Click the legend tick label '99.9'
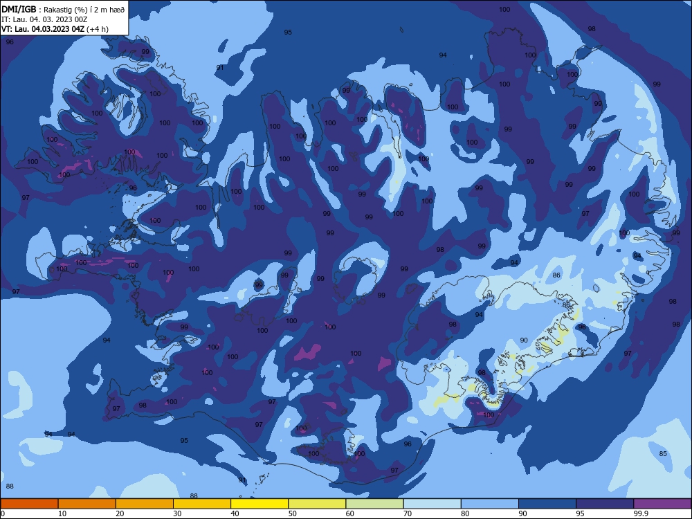692x519 pixels. pos(641,513)
